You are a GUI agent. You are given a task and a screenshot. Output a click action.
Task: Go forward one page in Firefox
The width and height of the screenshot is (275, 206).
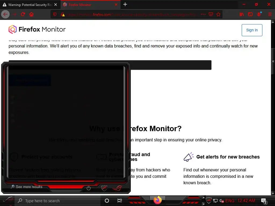15,14
